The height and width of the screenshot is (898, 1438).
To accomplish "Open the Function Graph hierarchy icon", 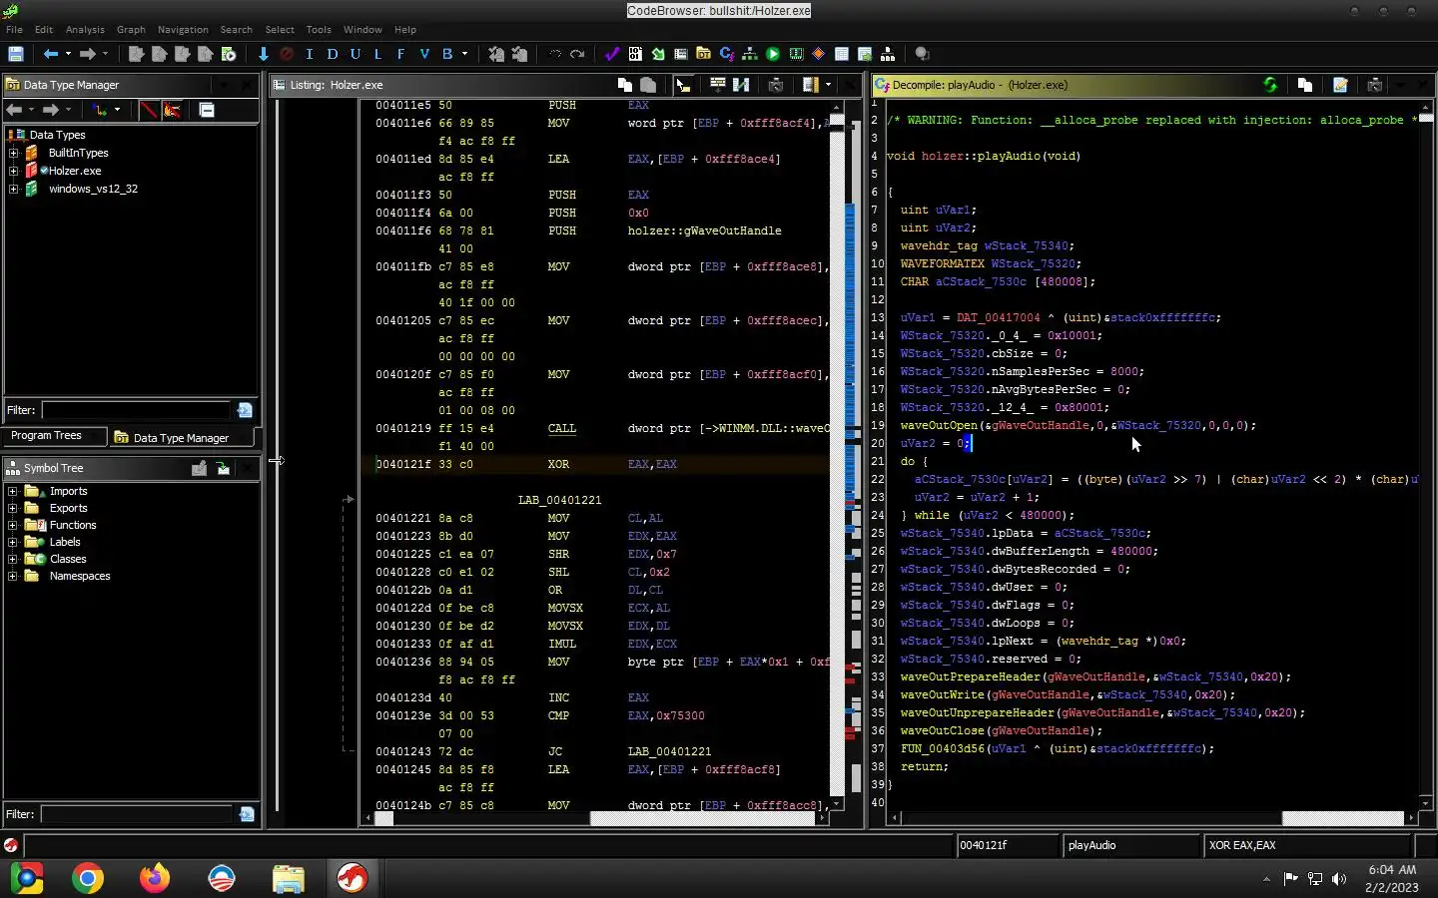I will click(x=750, y=54).
